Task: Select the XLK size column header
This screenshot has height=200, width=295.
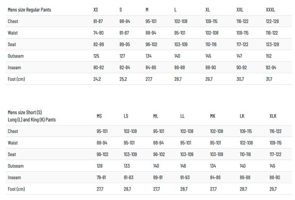Action: pyautogui.click(x=274, y=116)
